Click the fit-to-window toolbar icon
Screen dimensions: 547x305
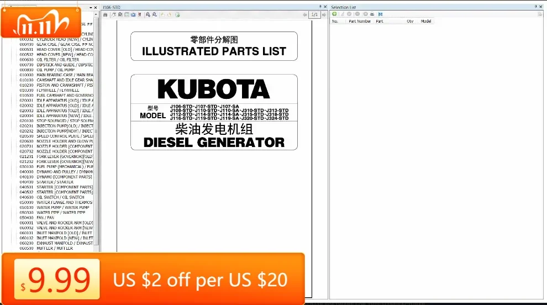pyautogui.click(x=127, y=15)
